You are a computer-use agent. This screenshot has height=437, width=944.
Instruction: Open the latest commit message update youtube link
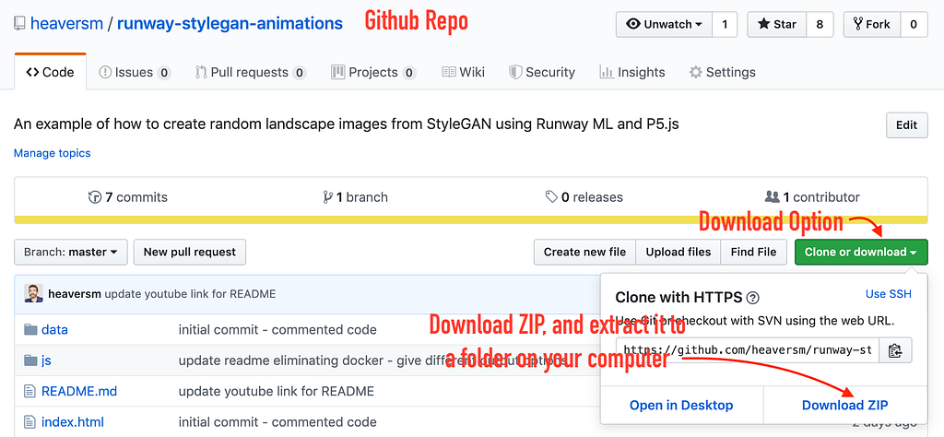click(190, 294)
